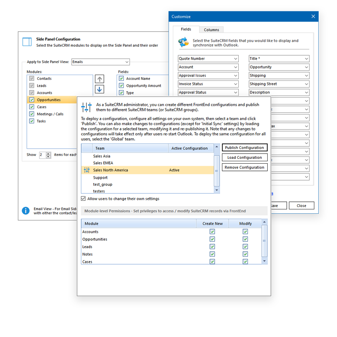This screenshot has height=337, width=337.
Task: Switch to the Columns tab
Action: pos(211,30)
